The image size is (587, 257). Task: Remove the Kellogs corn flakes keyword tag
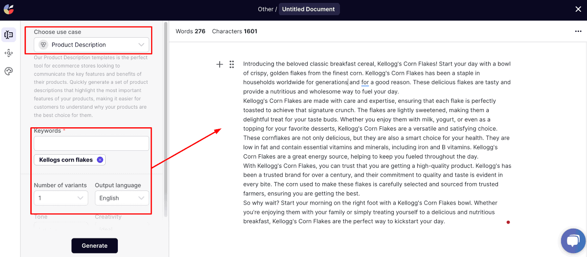coord(100,160)
